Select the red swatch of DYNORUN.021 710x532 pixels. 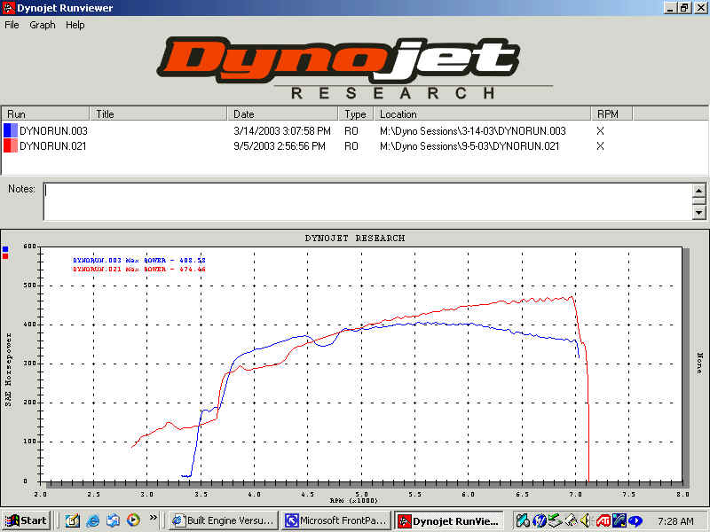click(11, 145)
